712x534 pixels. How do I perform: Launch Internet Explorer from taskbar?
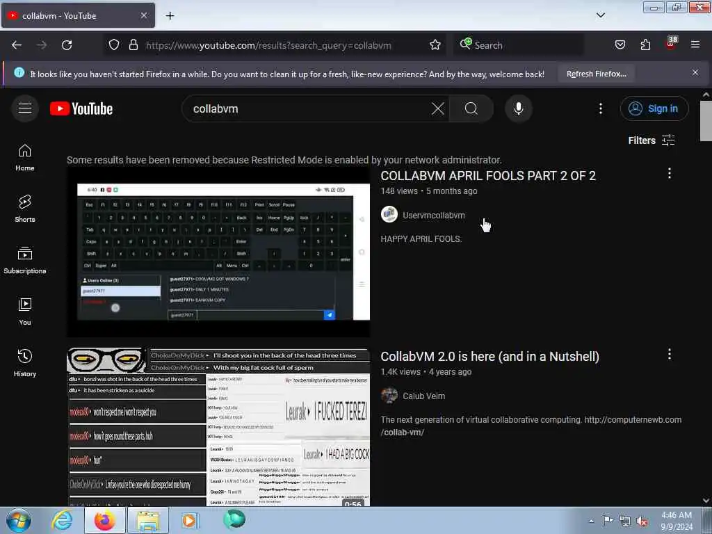point(62,521)
